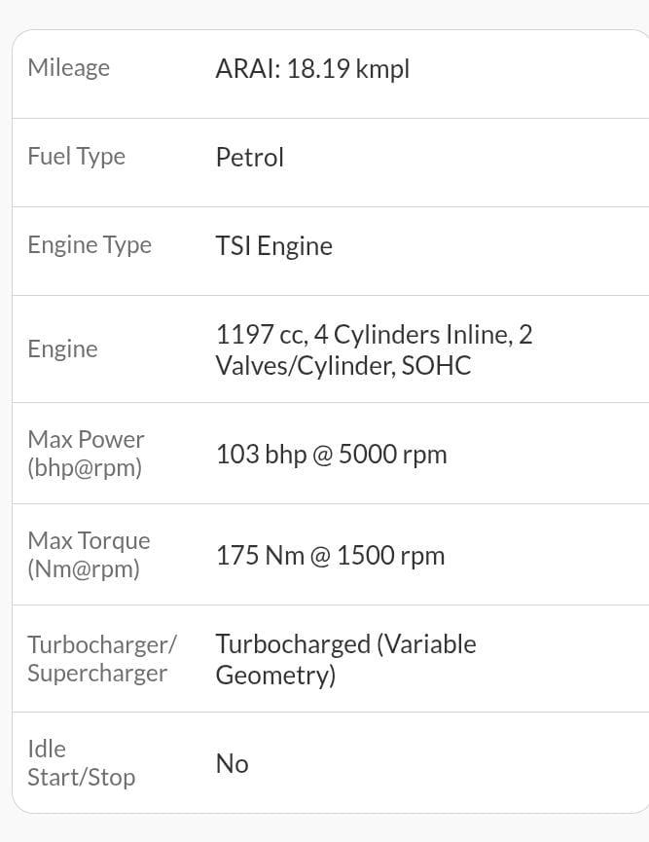The image size is (649, 842).
Task: Click the (bhp@rpm) unit text
Action: 85,468
